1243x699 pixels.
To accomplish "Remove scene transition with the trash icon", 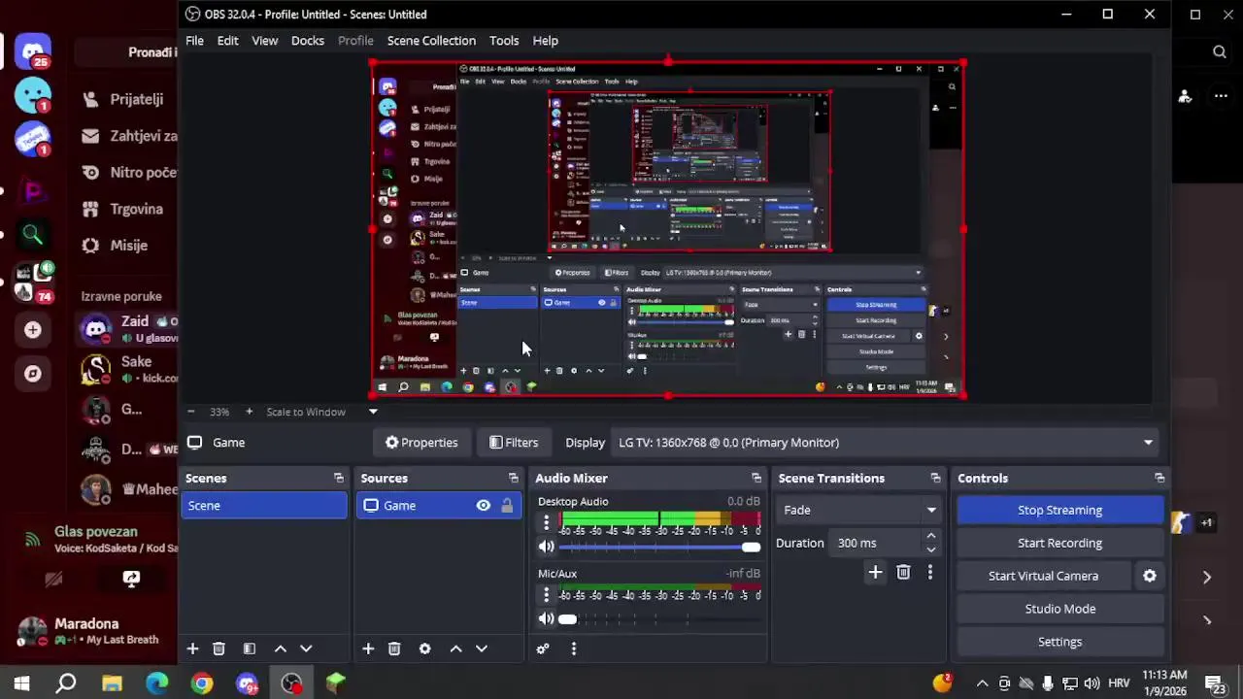I will pyautogui.click(x=903, y=573).
